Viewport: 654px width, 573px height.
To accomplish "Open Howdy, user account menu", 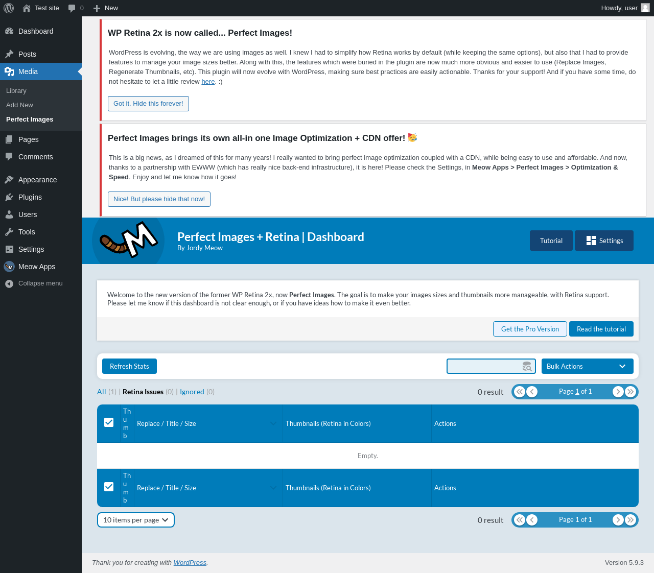I will [625, 8].
